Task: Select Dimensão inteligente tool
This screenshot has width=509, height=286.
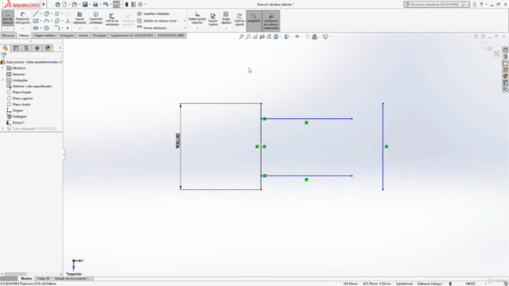Action: coord(23,18)
